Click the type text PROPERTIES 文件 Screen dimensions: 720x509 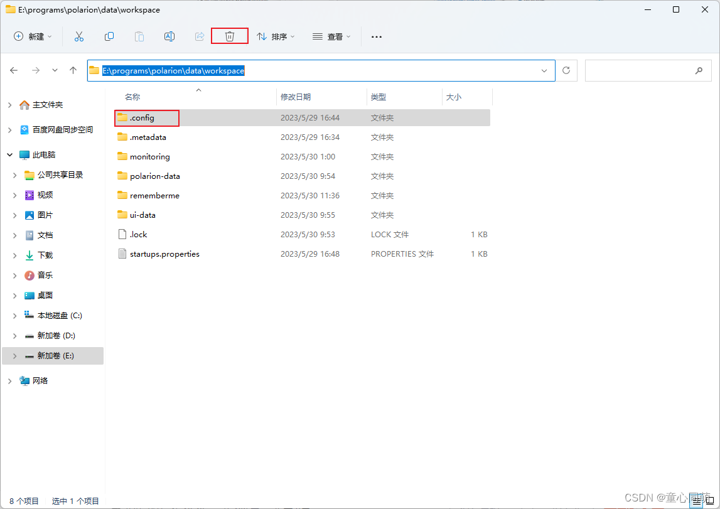[402, 254]
